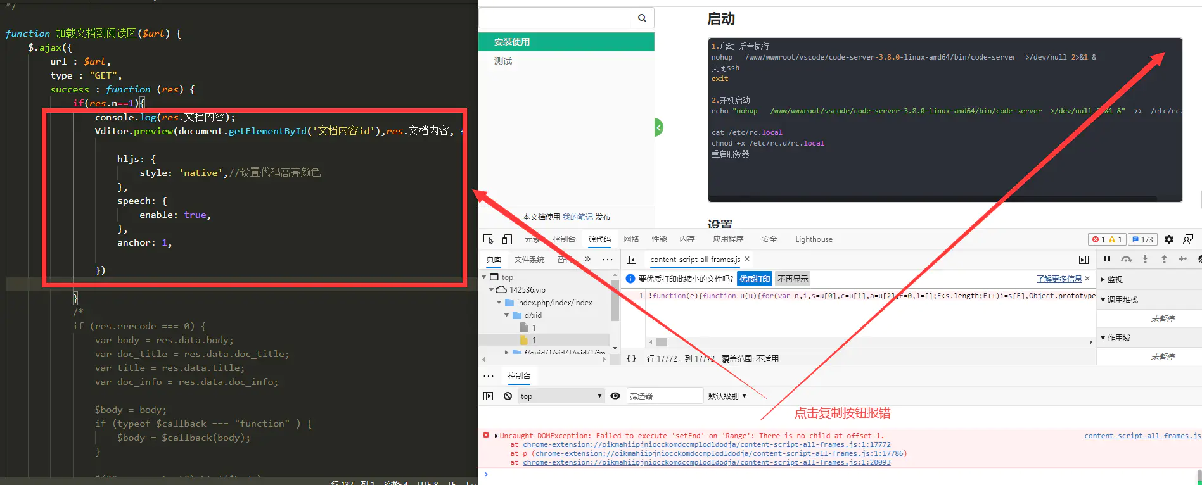Click the step over function icon
The image size is (1202, 485).
pos(1126,259)
